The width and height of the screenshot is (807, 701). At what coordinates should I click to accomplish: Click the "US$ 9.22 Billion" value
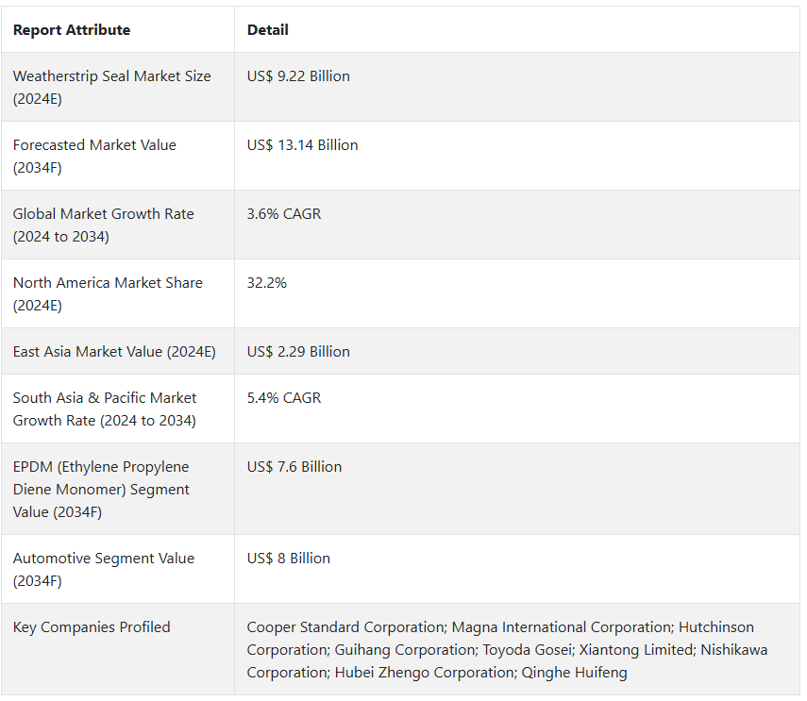(x=298, y=76)
